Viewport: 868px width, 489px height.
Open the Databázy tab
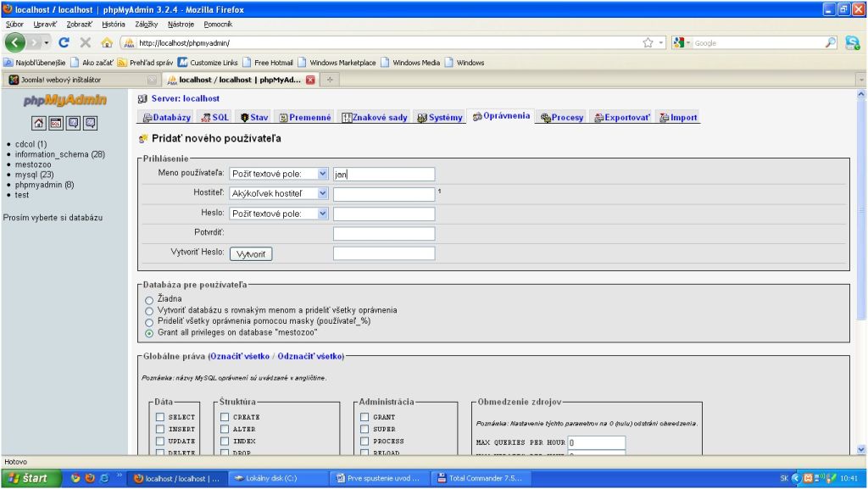click(167, 117)
